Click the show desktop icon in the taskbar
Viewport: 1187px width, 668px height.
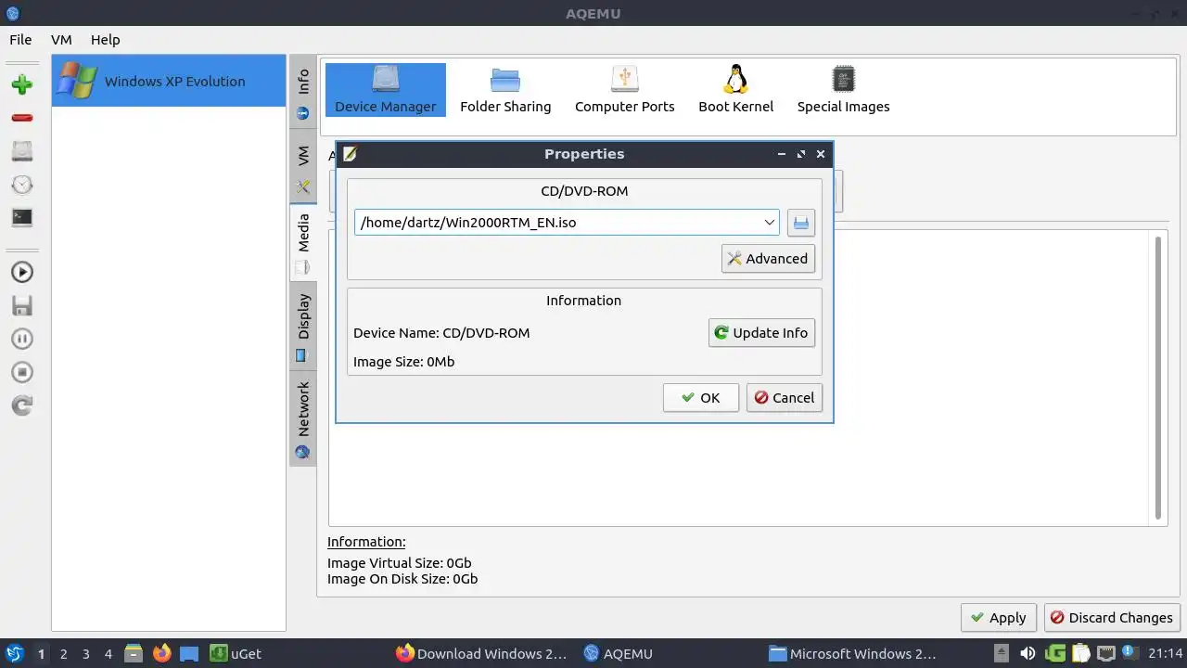pyautogui.click(x=189, y=654)
